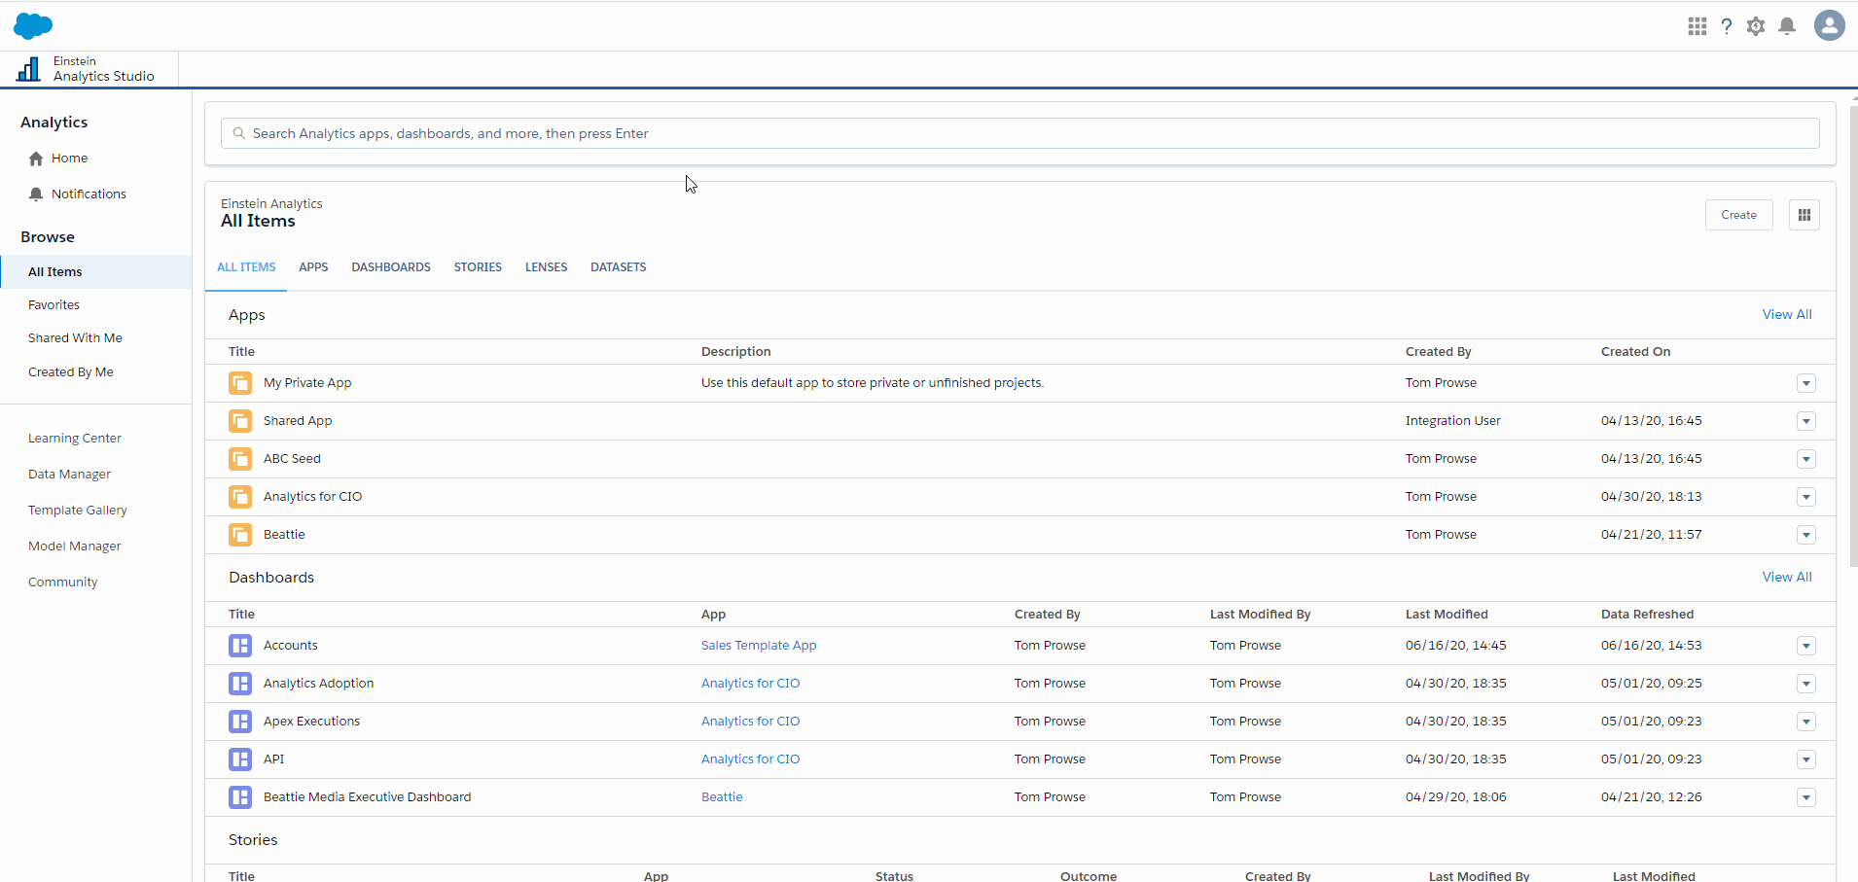Viewport: 1858px width, 882px height.
Task: Click the API dashboard icon
Action: [240, 759]
